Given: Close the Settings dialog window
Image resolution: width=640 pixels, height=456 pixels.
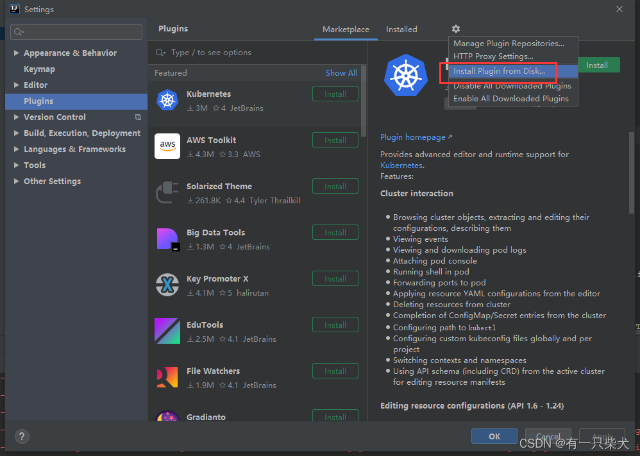Looking at the screenshot, I should [619, 9].
